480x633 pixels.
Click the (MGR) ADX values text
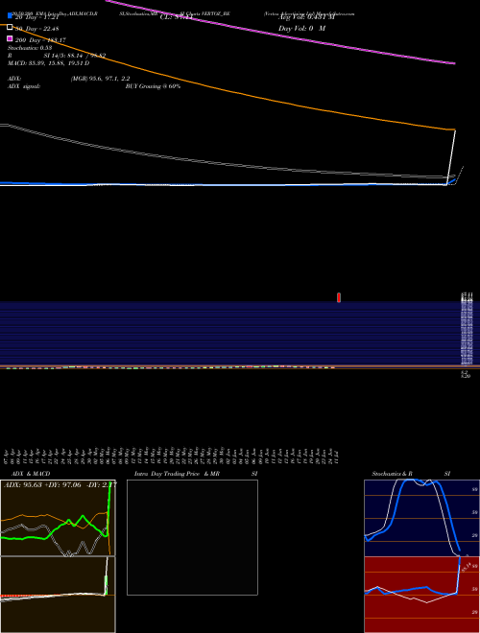(x=100, y=79)
